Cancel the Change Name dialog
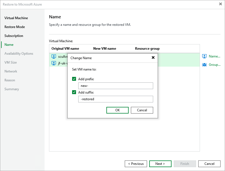Image resolution: width=225 pixels, height=171 pixels. pyautogui.click(x=142, y=110)
